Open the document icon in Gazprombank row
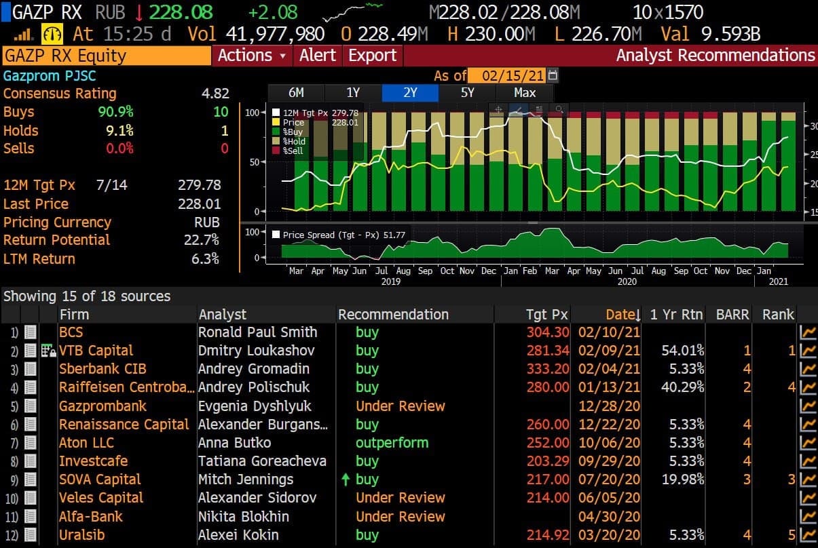 (31, 406)
